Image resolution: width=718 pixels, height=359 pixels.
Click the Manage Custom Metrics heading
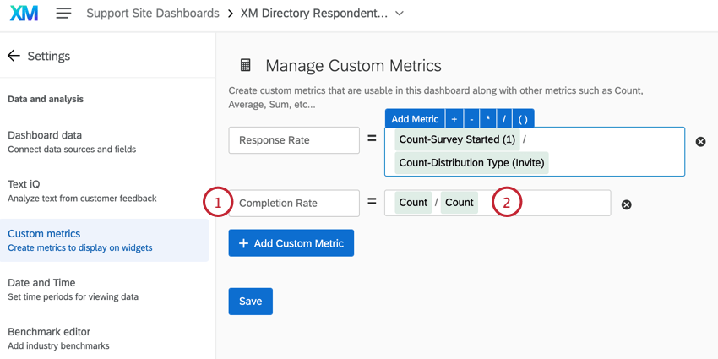(353, 66)
